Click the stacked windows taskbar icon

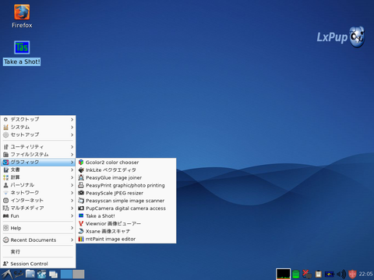(53, 274)
